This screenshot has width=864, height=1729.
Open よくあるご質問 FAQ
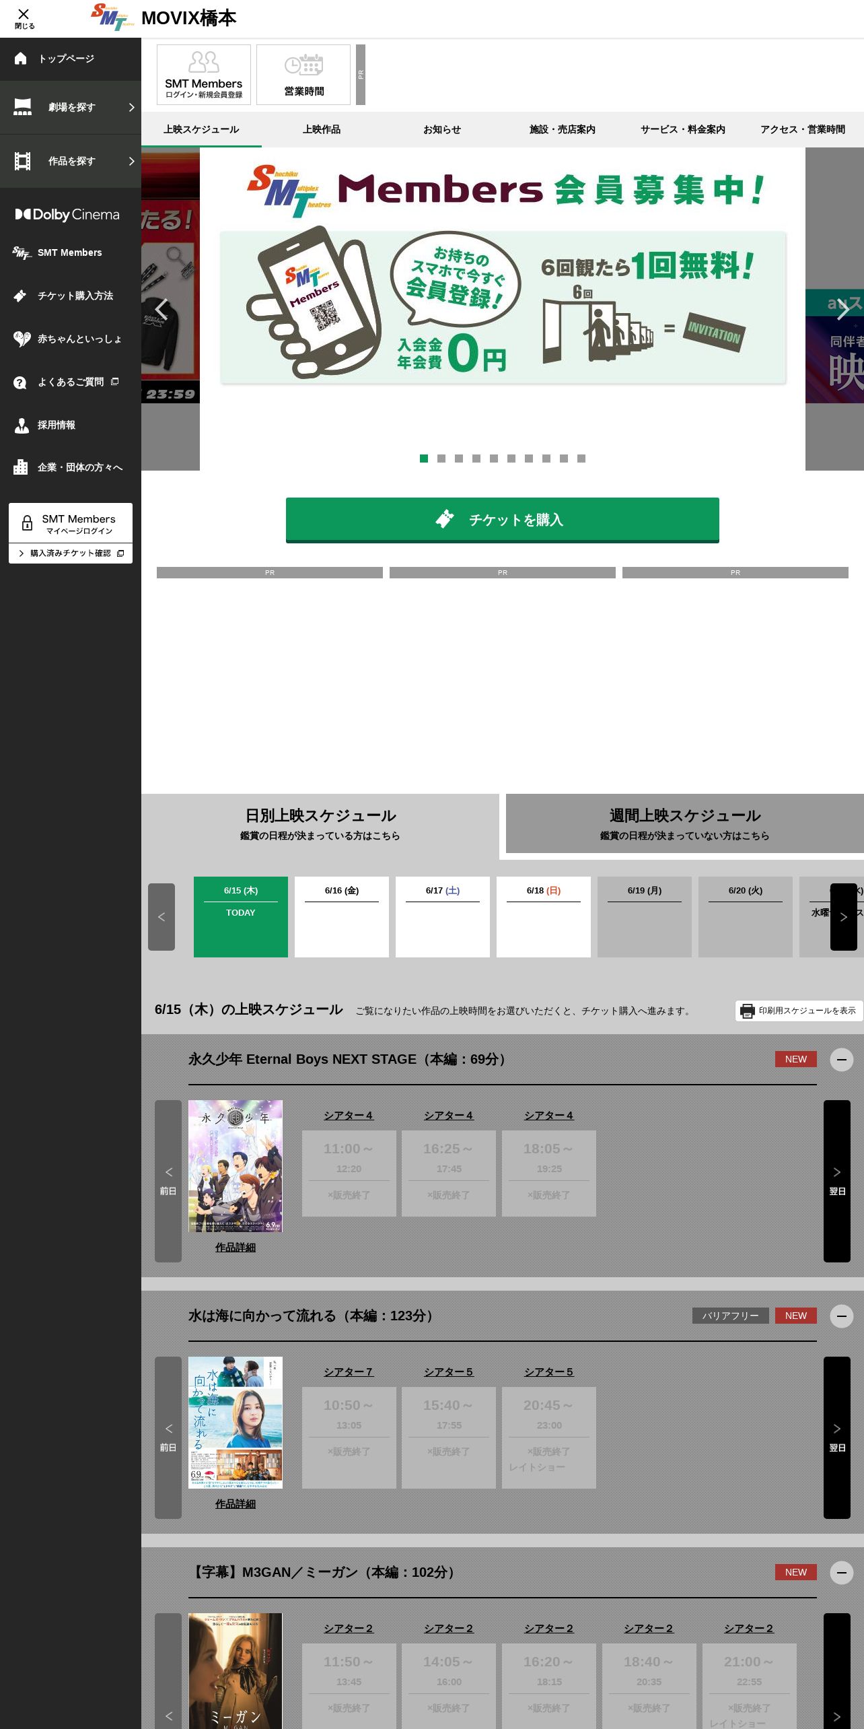tap(70, 382)
